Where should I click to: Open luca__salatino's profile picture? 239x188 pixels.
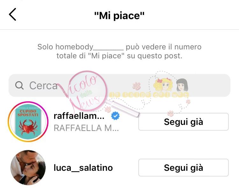coord(28,168)
